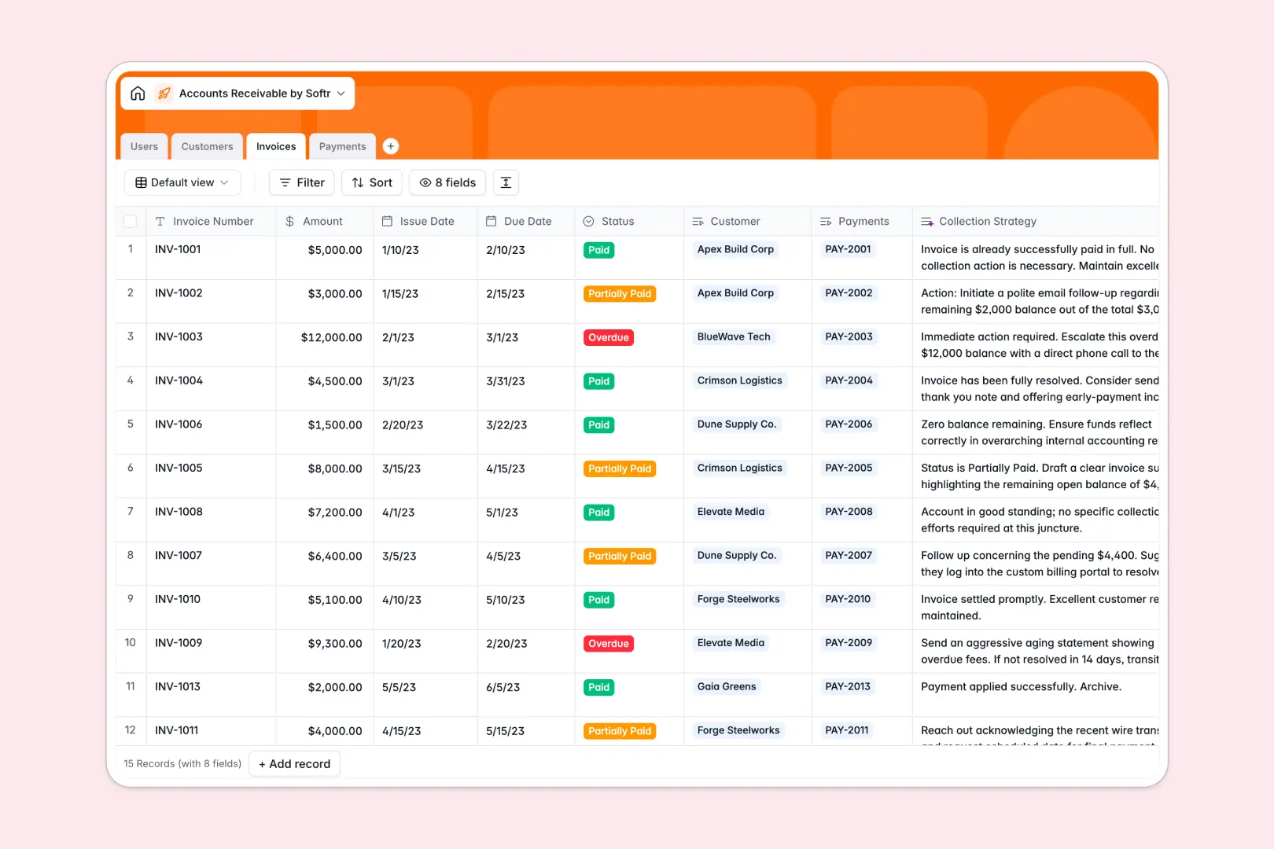Check the row selector beside INV-1009
Screen dimensions: 1274x849
[x=131, y=643]
